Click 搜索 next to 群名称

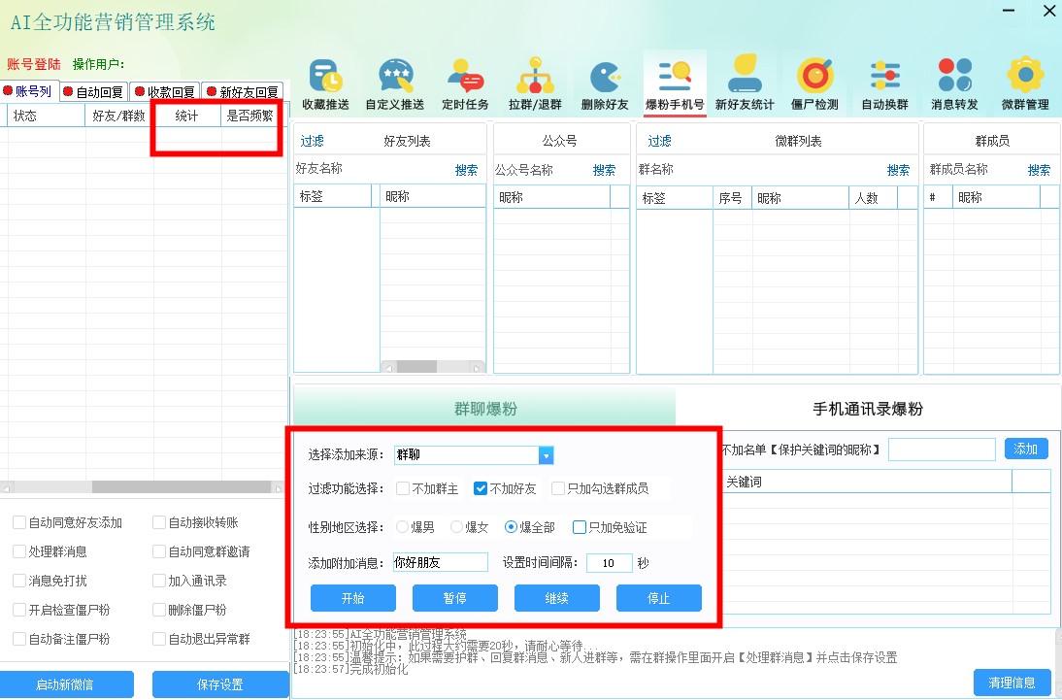898,170
